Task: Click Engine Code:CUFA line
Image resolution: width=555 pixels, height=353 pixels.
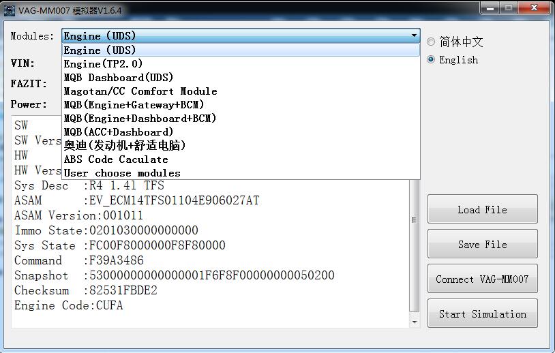Action: (69, 305)
